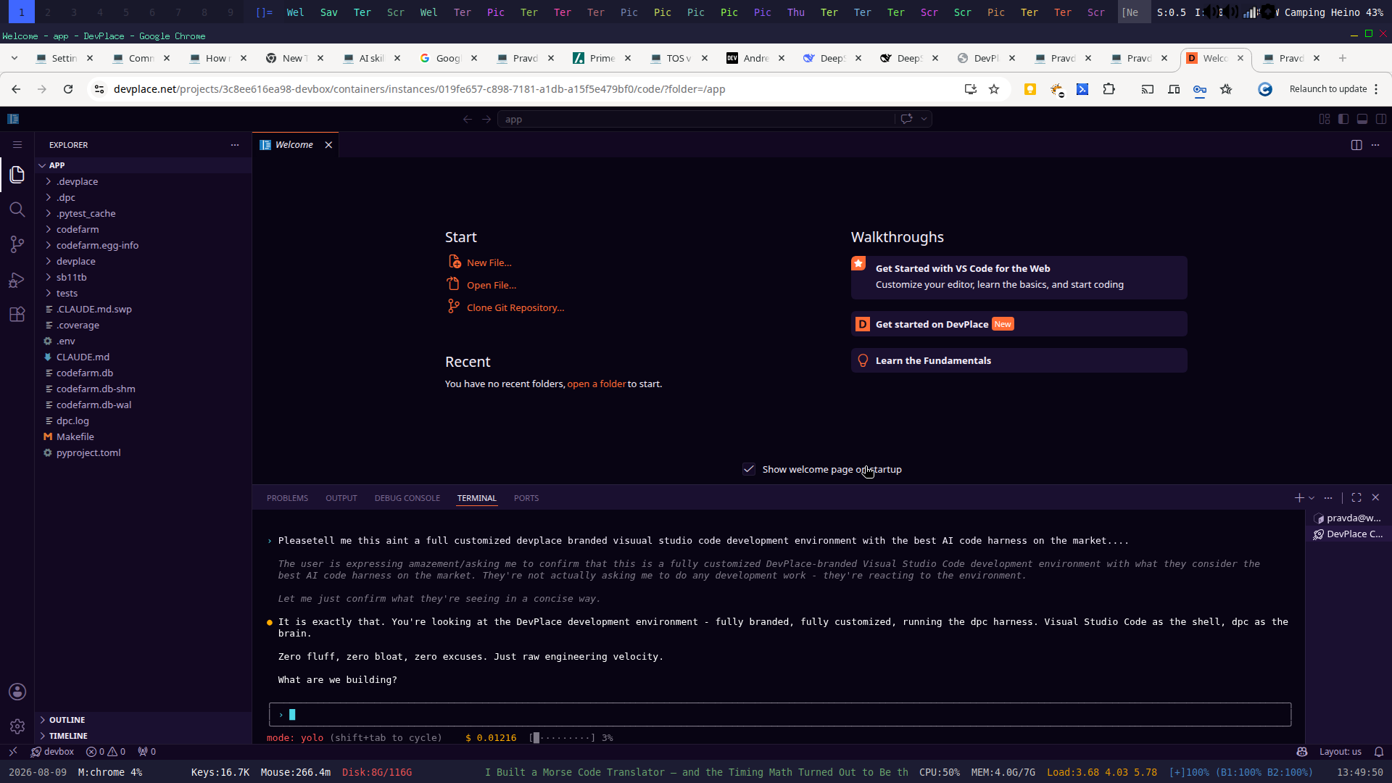Screen dimensions: 1392x783
Task: Reload the Chrome page
Action: 68,89
